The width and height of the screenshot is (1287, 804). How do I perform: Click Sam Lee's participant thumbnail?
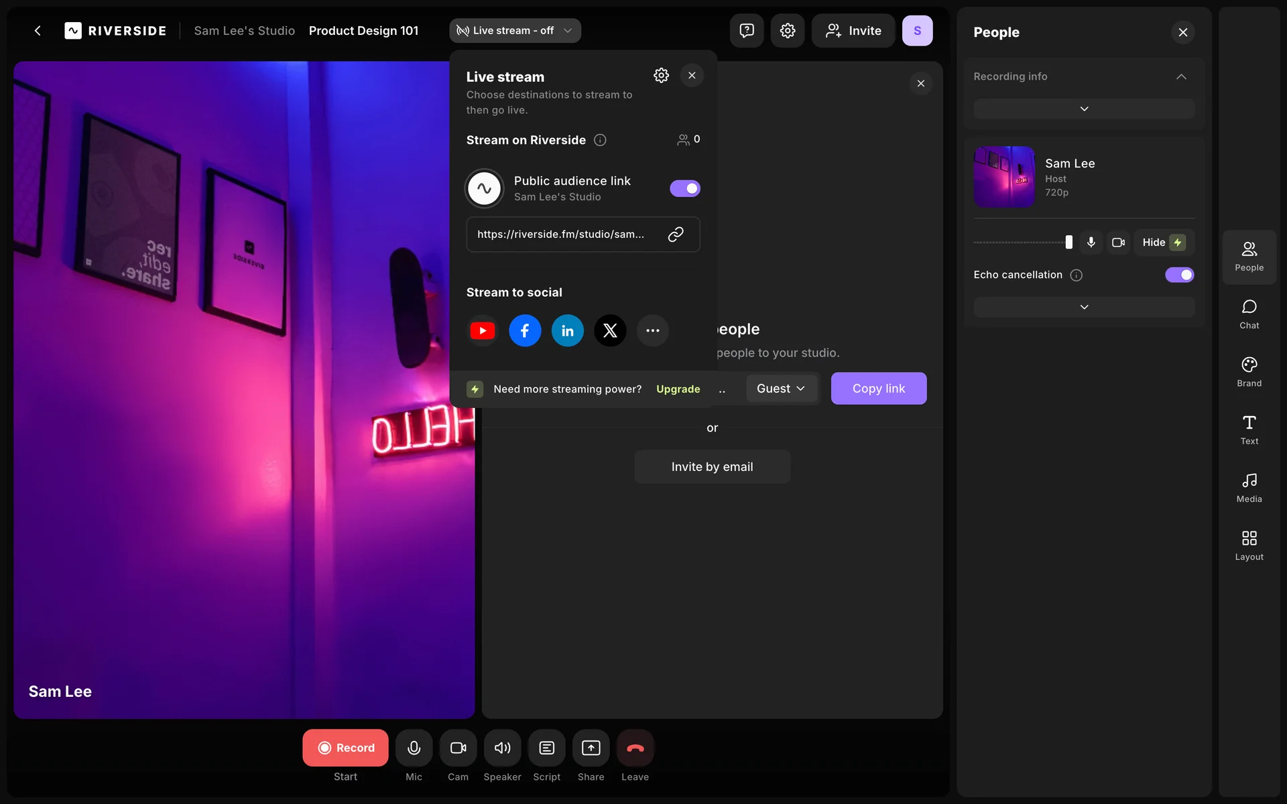(1003, 177)
